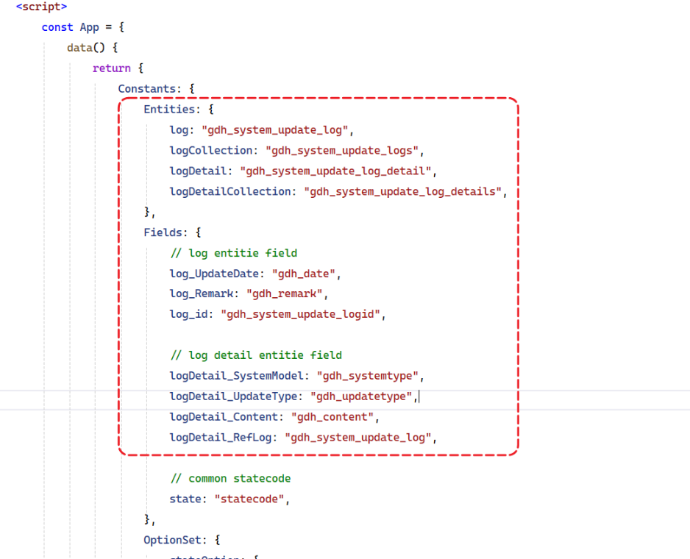Click the log_id property
The width and height of the screenshot is (690, 559).
pyautogui.click(x=188, y=314)
